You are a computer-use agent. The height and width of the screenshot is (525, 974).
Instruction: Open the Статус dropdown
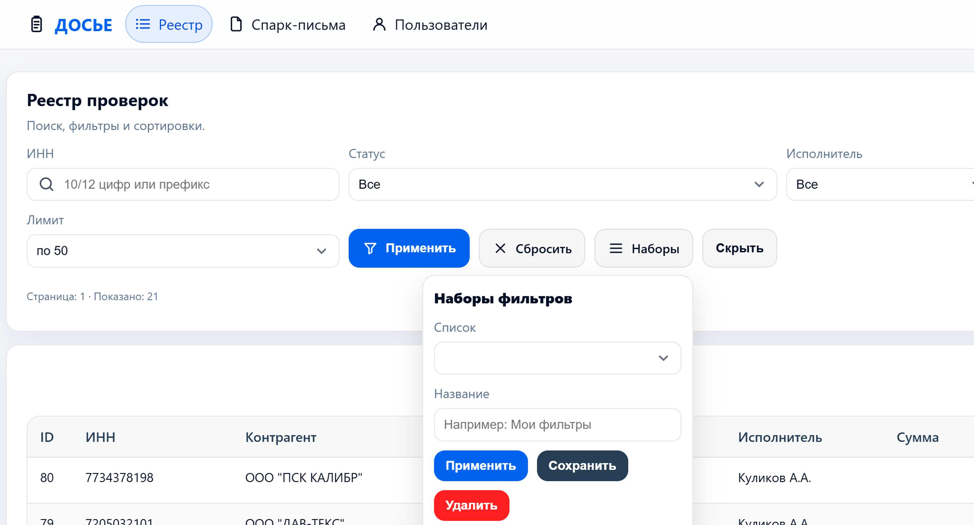pyautogui.click(x=562, y=184)
